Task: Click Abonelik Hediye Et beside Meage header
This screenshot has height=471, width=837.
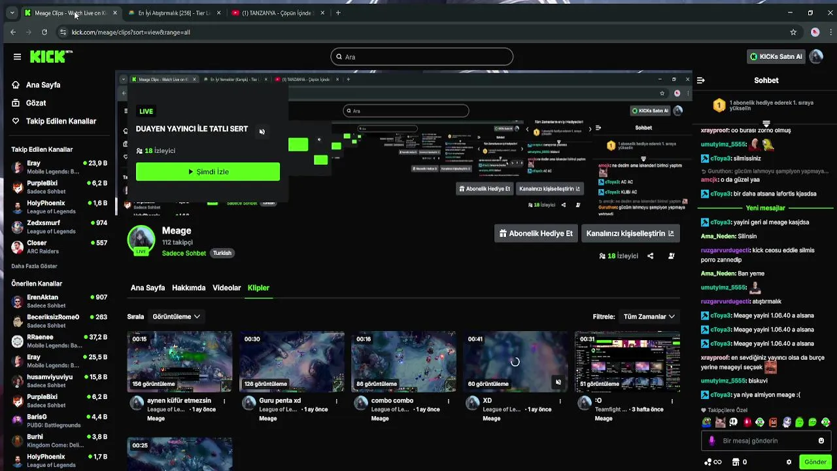Action: (x=536, y=234)
